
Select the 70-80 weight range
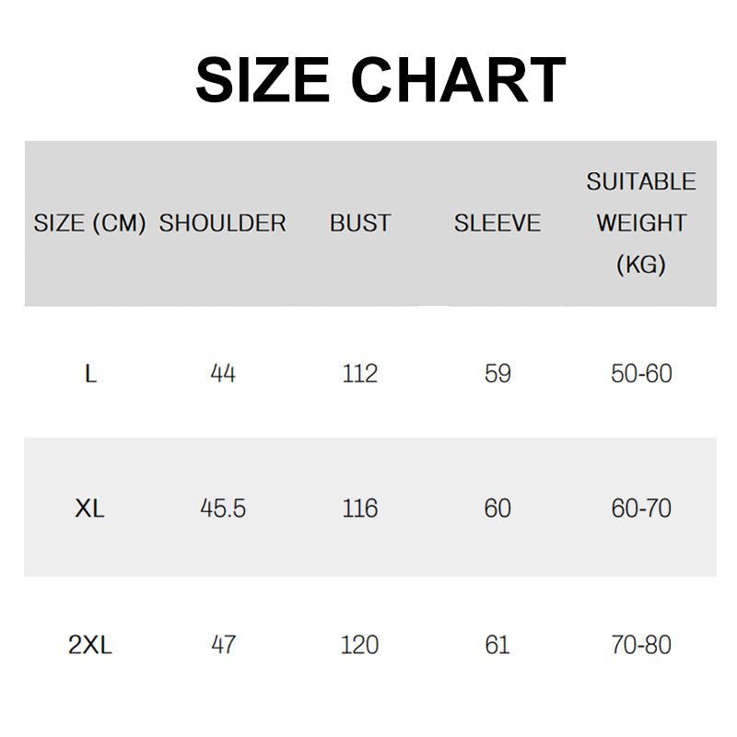click(641, 645)
